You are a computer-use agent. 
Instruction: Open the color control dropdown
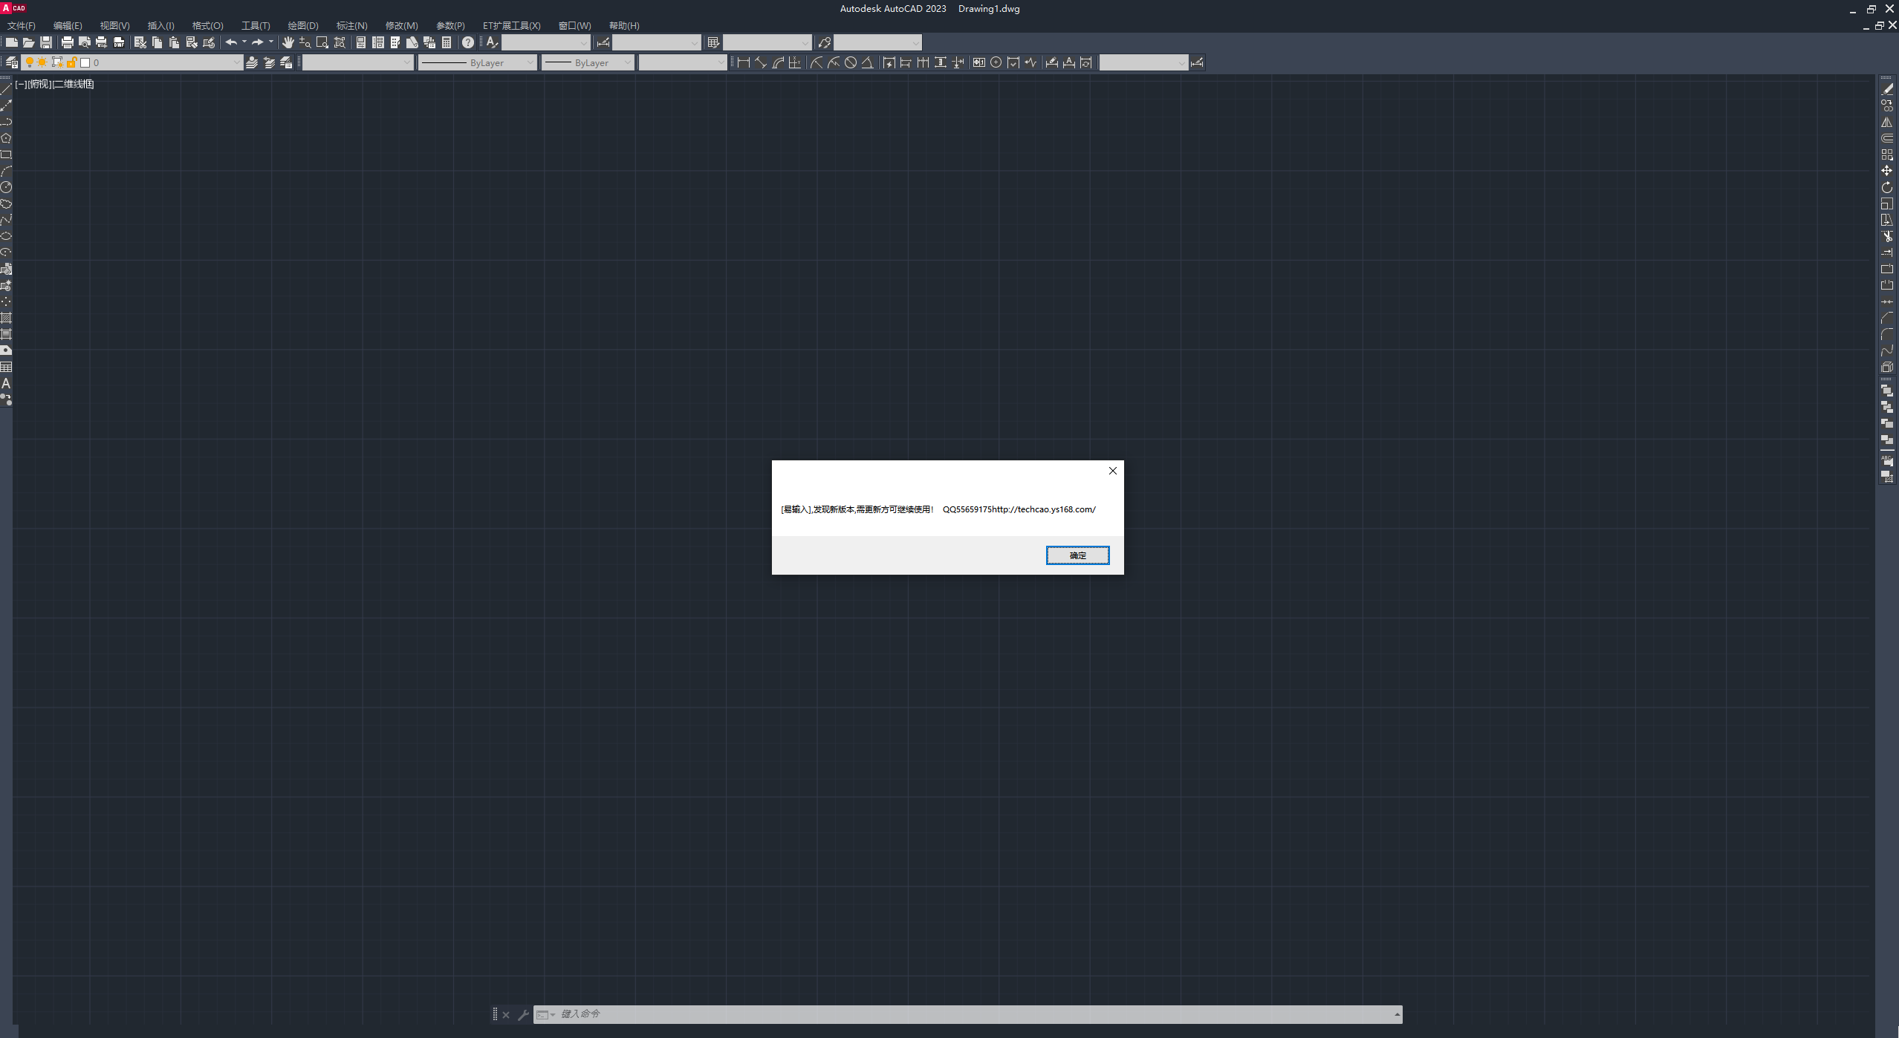pos(357,62)
